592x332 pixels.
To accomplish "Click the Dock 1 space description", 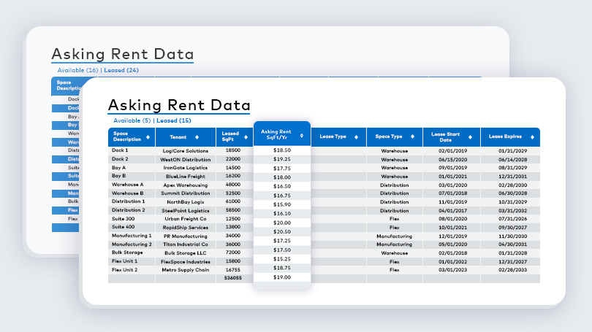I will pyautogui.click(x=120, y=150).
